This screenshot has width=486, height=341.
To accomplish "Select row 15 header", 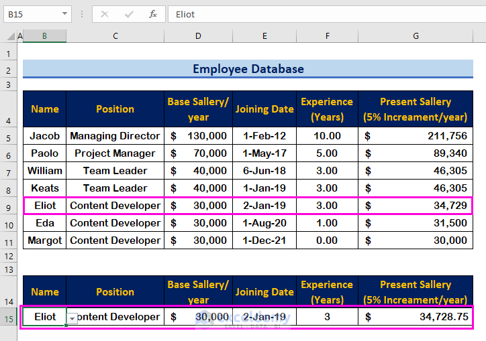I will 9,318.
